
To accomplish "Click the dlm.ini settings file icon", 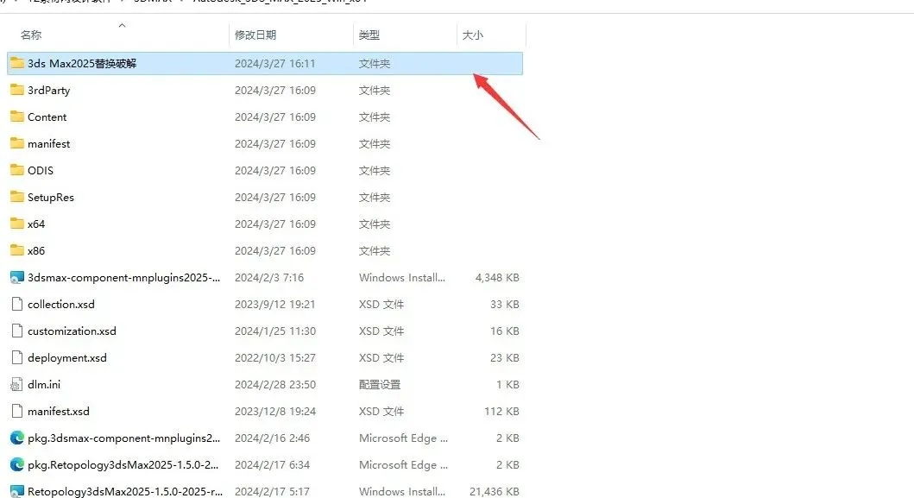I will pyautogui.click(x=17, y=385).
